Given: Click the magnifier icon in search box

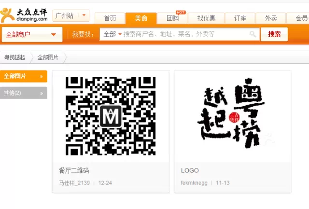Looking at the screenshot, I should (253, 34).
